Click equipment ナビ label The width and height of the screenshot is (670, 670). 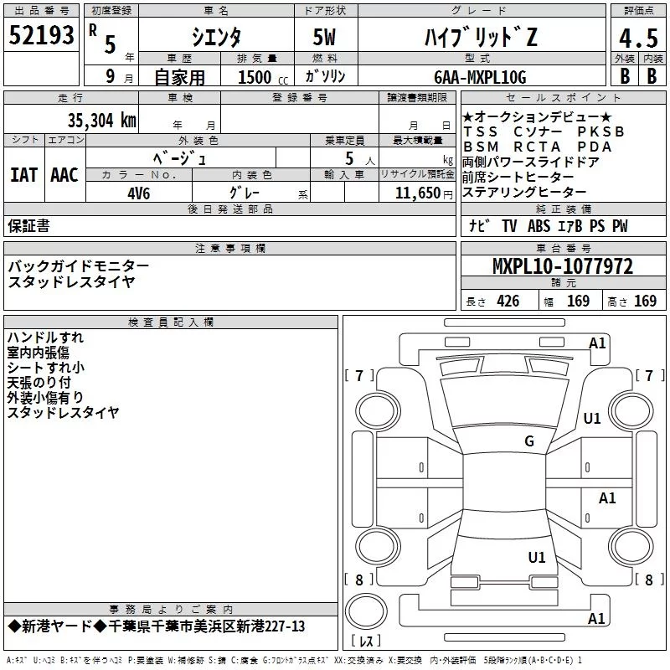[479, 225]
